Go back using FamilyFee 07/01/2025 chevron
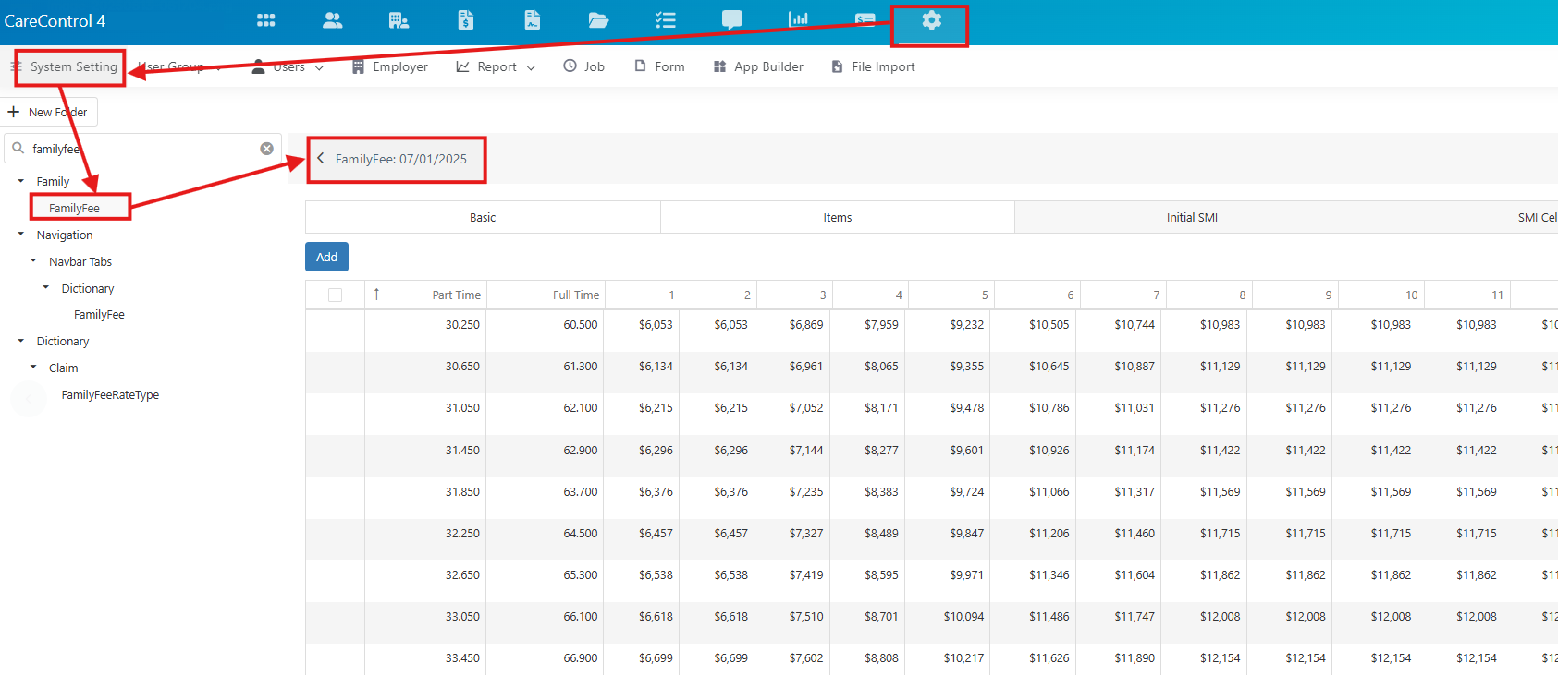 [321, 158]
